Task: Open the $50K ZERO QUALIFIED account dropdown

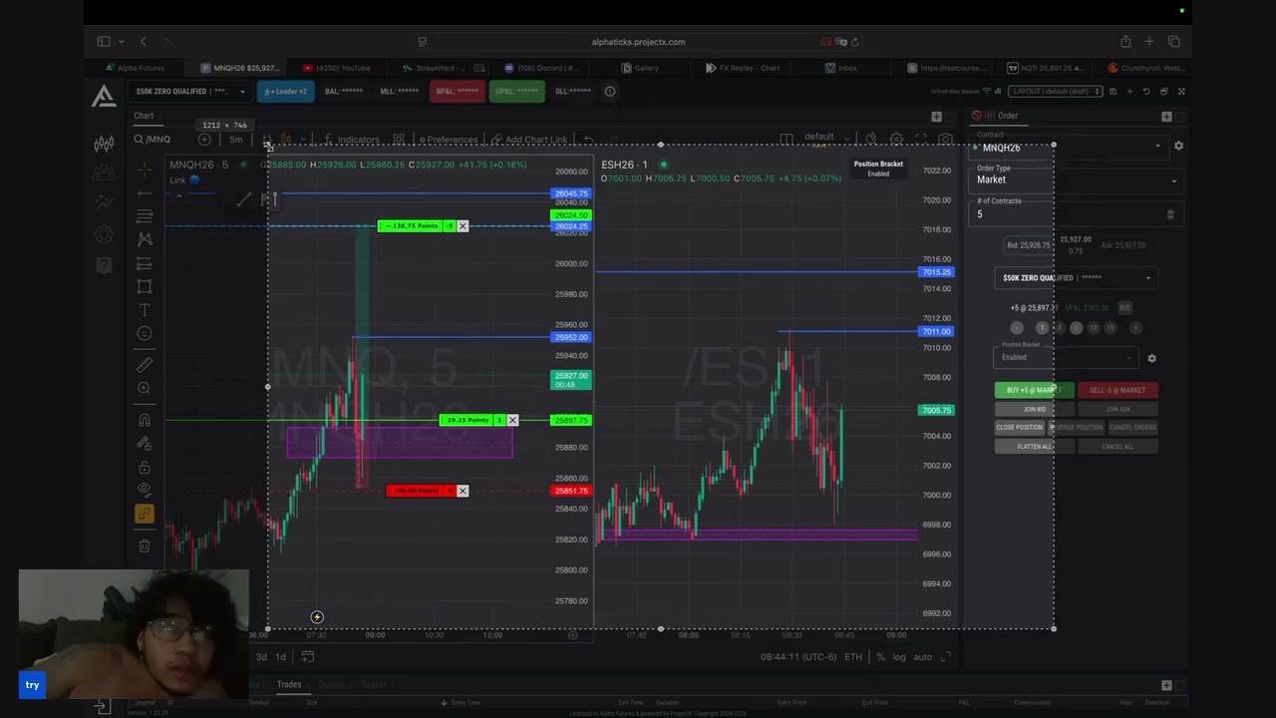Action: pos(189,92)
